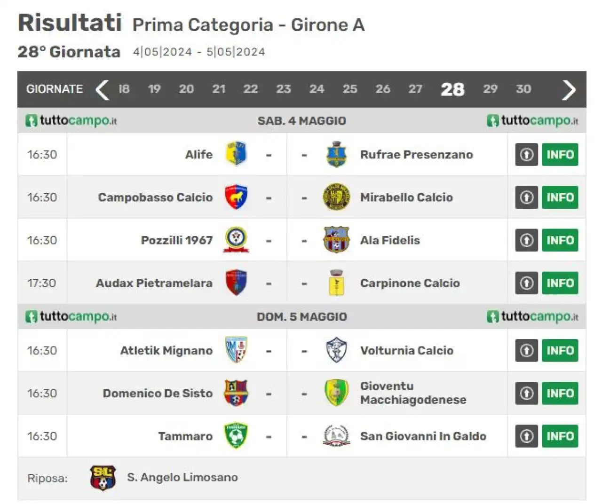Open INFO for Pozzilli 1967 vs Ala Fidelis
This screenshot has width=602, height=504.
[x=560, y=240]
